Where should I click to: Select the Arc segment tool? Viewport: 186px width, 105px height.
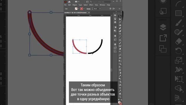[120, 37]
